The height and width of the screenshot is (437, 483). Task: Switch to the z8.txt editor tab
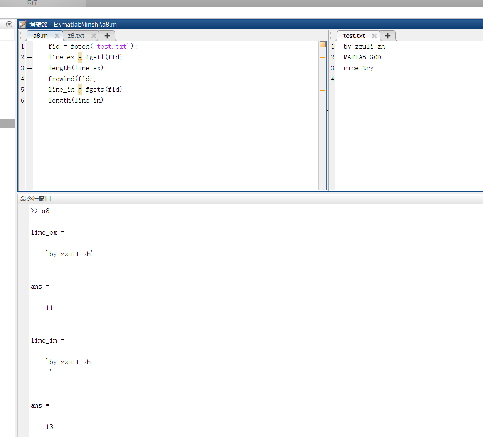point(76,36)
